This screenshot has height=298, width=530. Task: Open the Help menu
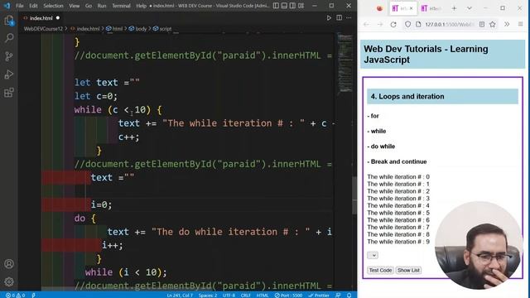coord(141,6)
